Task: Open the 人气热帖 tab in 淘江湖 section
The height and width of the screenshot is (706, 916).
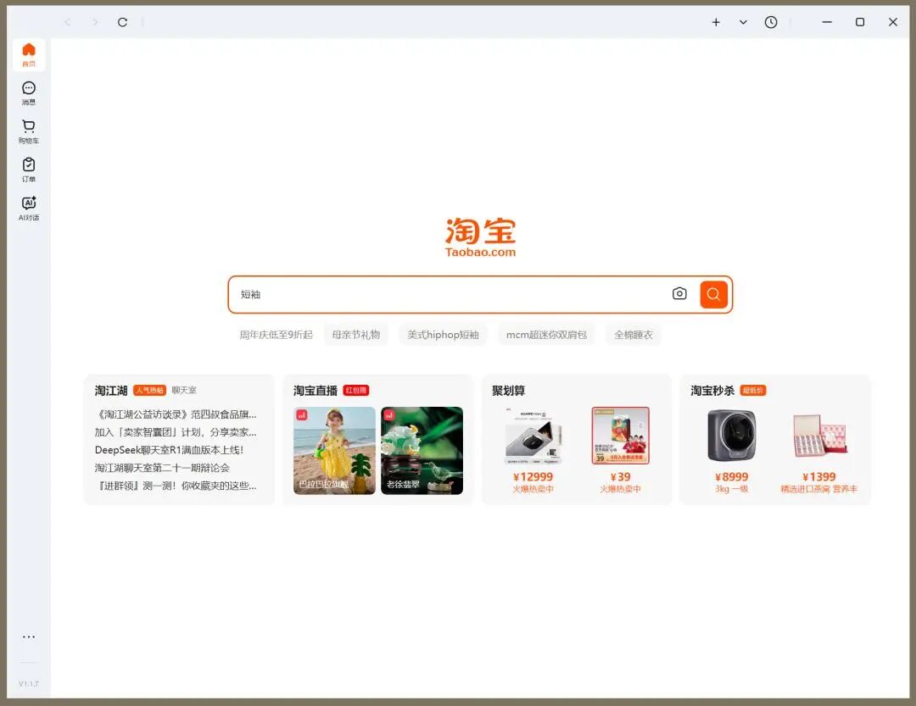Action: 148,391
